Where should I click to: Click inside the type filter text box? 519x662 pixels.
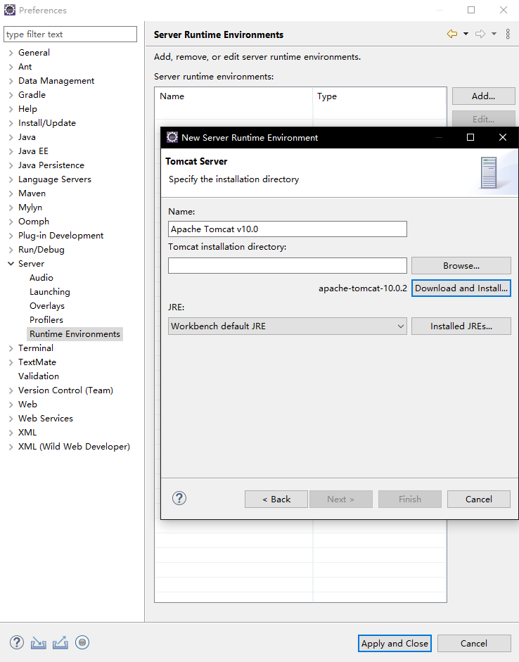[x=70, y=34]
